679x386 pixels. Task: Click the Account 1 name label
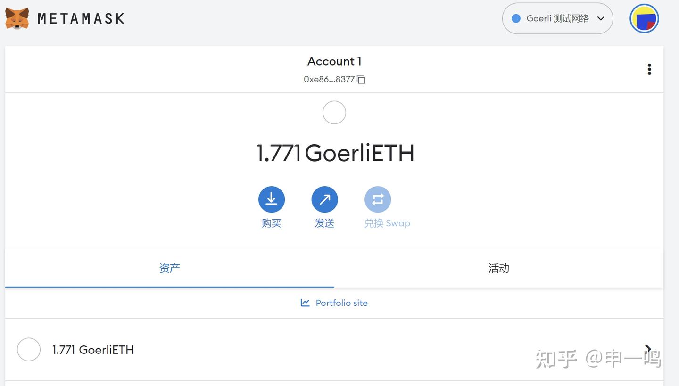click(334, 61)
